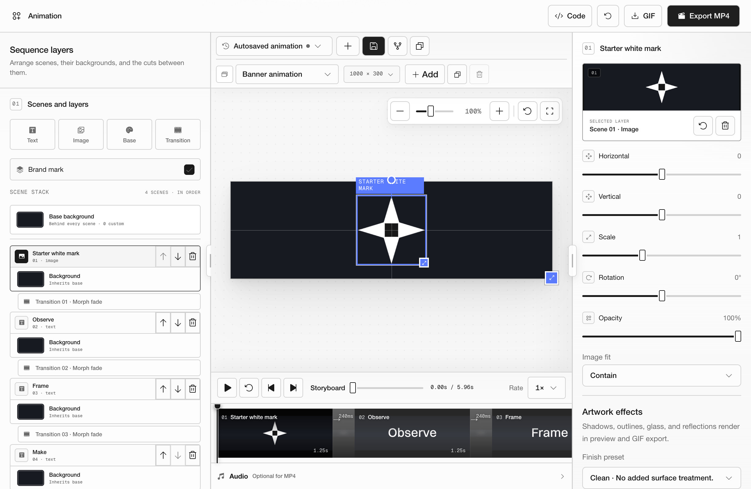Click the save animation icon button
The height and width of the screenshot is (489, 751).
(x=373, y=46)
